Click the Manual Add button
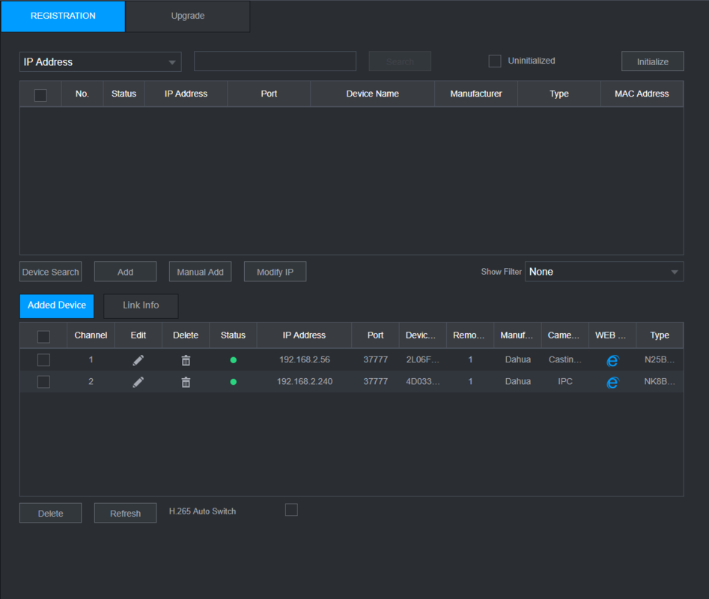Viewport: 709px width, 599px height. 200,272
